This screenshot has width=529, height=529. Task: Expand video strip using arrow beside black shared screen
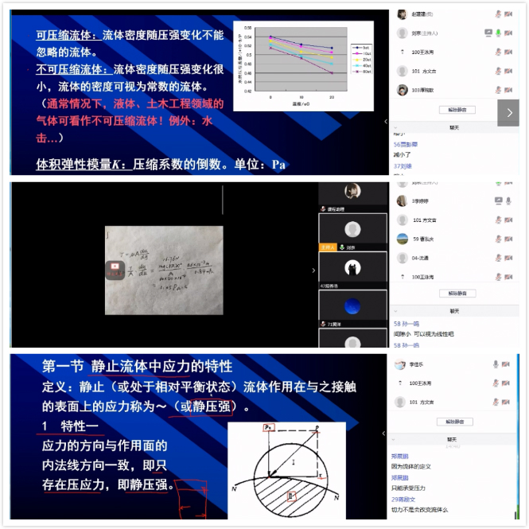point(313,270)
